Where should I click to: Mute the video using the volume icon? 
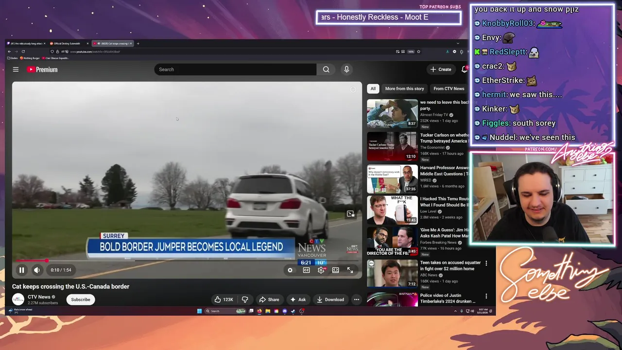pyautogui.click(x=37, y=270)
